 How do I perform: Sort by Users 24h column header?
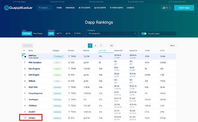tap(102, 51)
